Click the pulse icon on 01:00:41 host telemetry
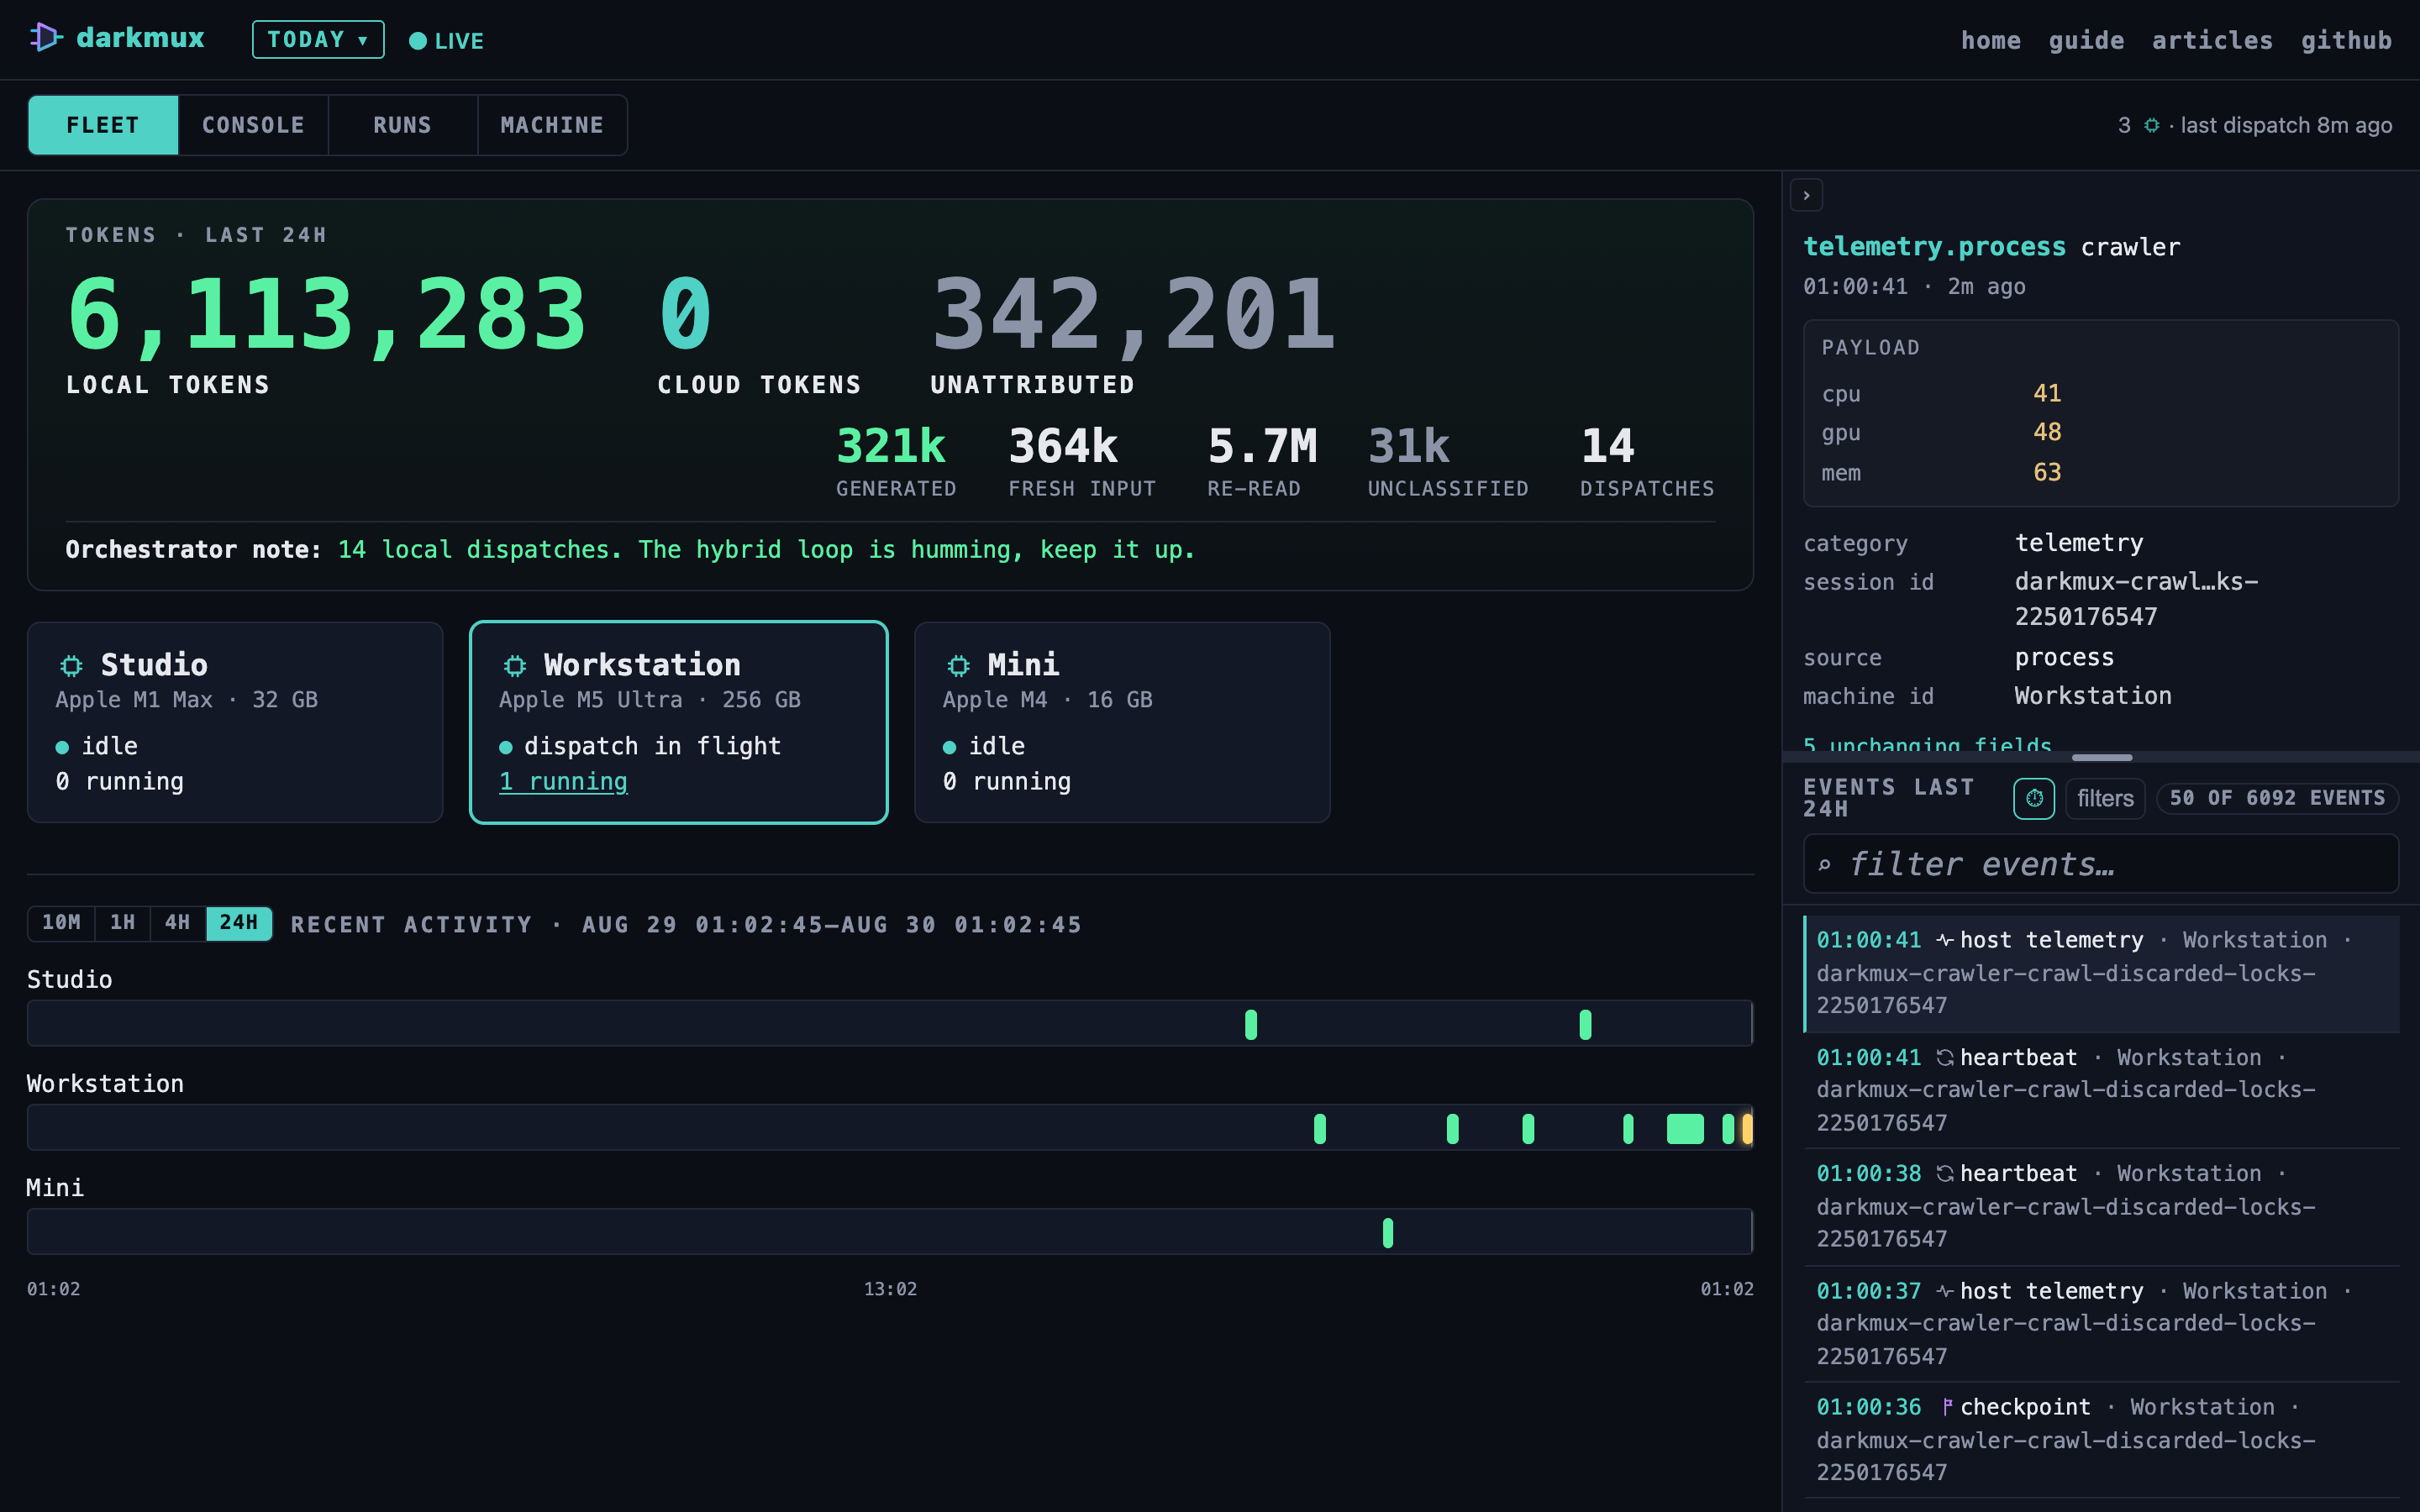 coord(1944,940)
